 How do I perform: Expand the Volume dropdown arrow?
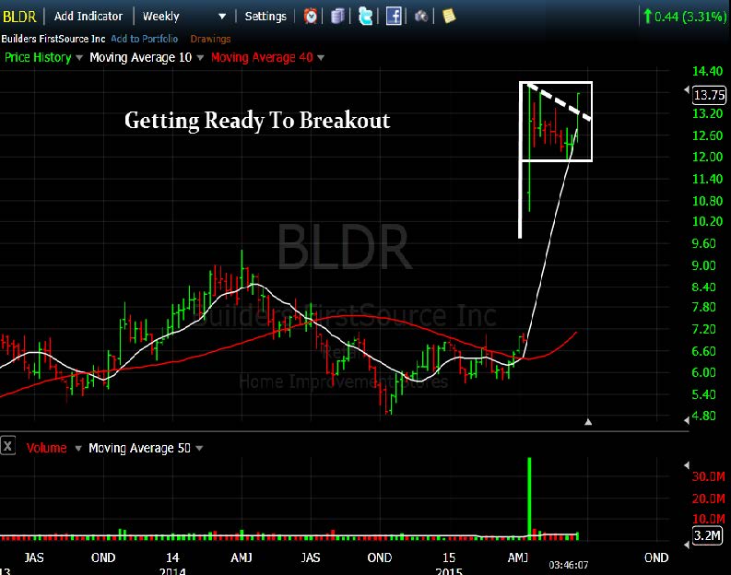[x=78, y=448]
